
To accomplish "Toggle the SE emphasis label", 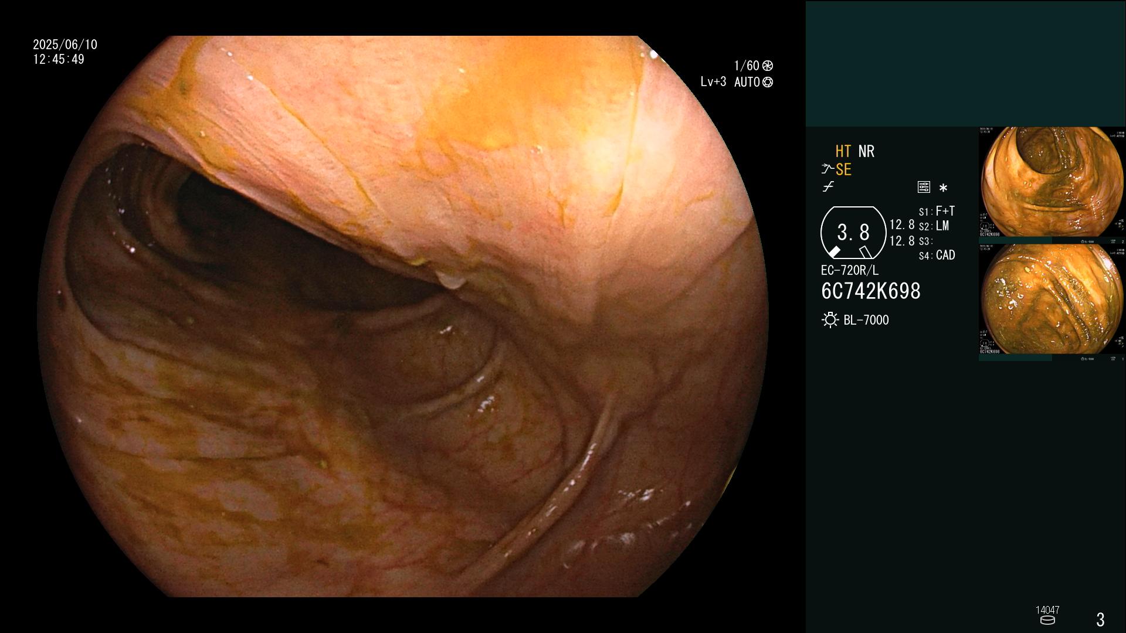I will pyautogui.click(x=843, y=169).
